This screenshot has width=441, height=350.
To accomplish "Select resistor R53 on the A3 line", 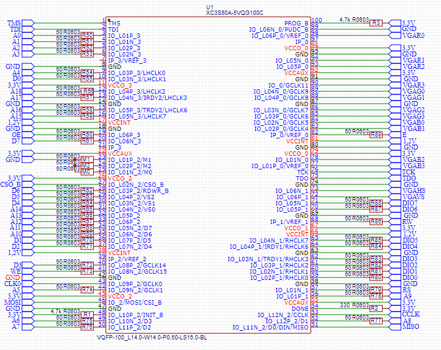I will 87,54.
